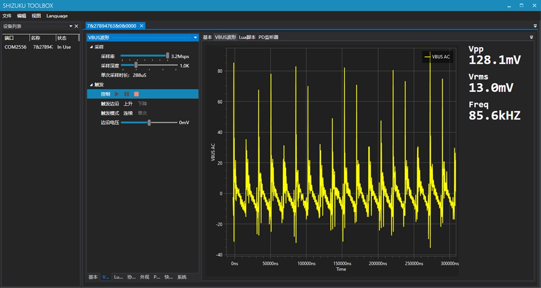Collapse the 触发 trigger section
This screenshot has height=288, width=541.
(x=91, y=85)
